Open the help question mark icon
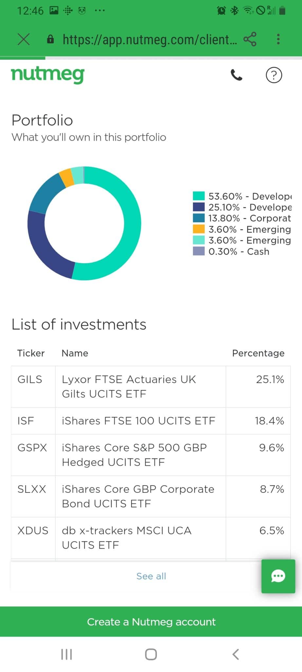The width and height of the screenshot is (302, 672). coord(274,75)
